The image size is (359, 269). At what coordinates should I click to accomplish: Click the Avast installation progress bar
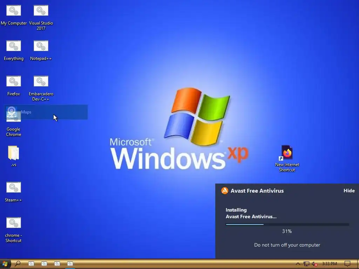click(287, 225)
